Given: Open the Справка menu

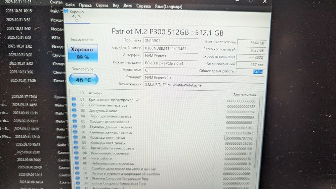Looking at the screenshot, I should point(143,6).
